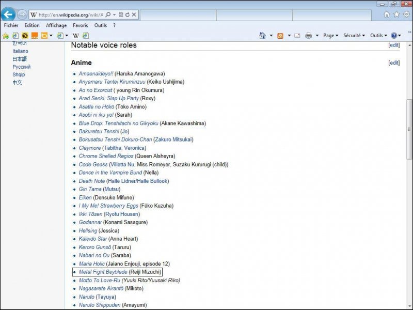Click the compatibility view icon

[x=121, y=15]
